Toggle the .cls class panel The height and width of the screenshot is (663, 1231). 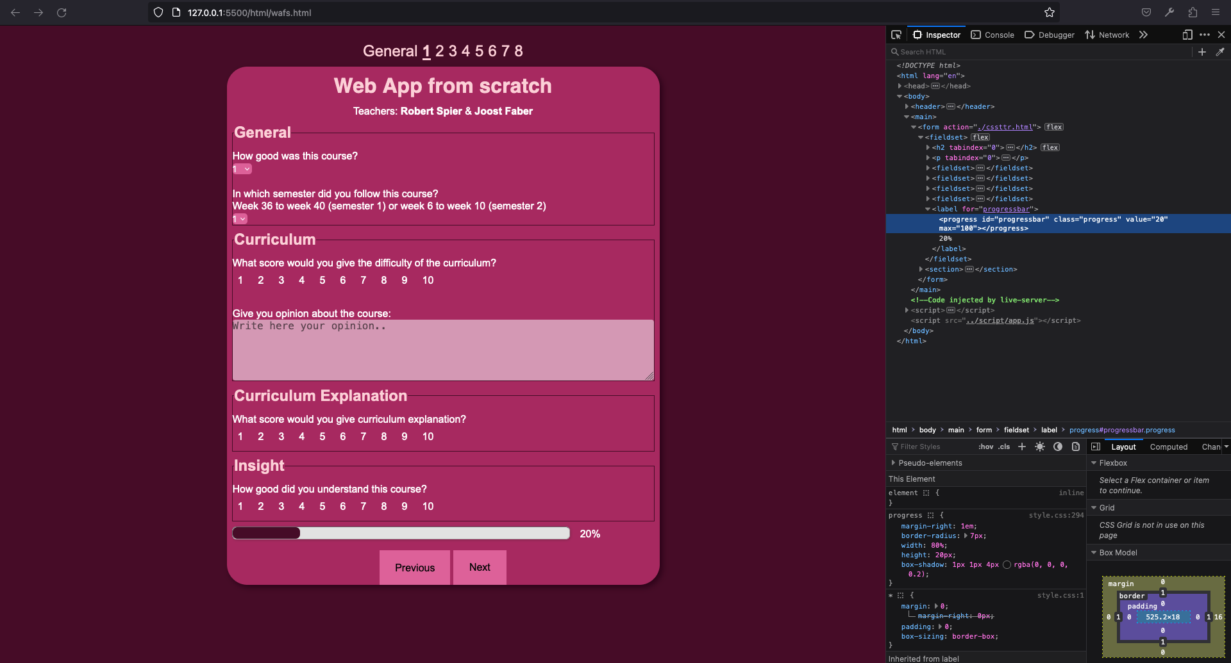[1004, 446]
